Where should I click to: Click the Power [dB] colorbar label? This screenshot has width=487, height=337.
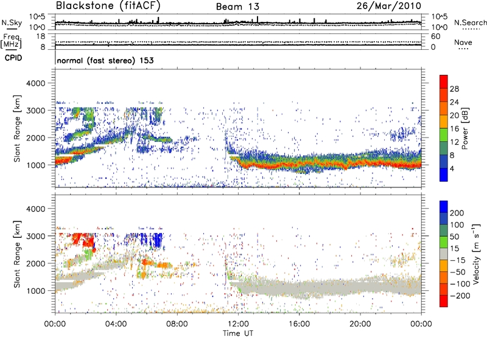pyautogui.click(x=464, y=128)
